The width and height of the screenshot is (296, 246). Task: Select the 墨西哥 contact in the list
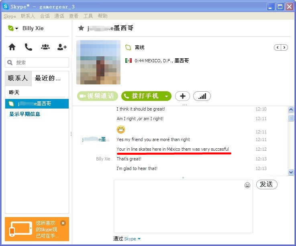point(37,104)
